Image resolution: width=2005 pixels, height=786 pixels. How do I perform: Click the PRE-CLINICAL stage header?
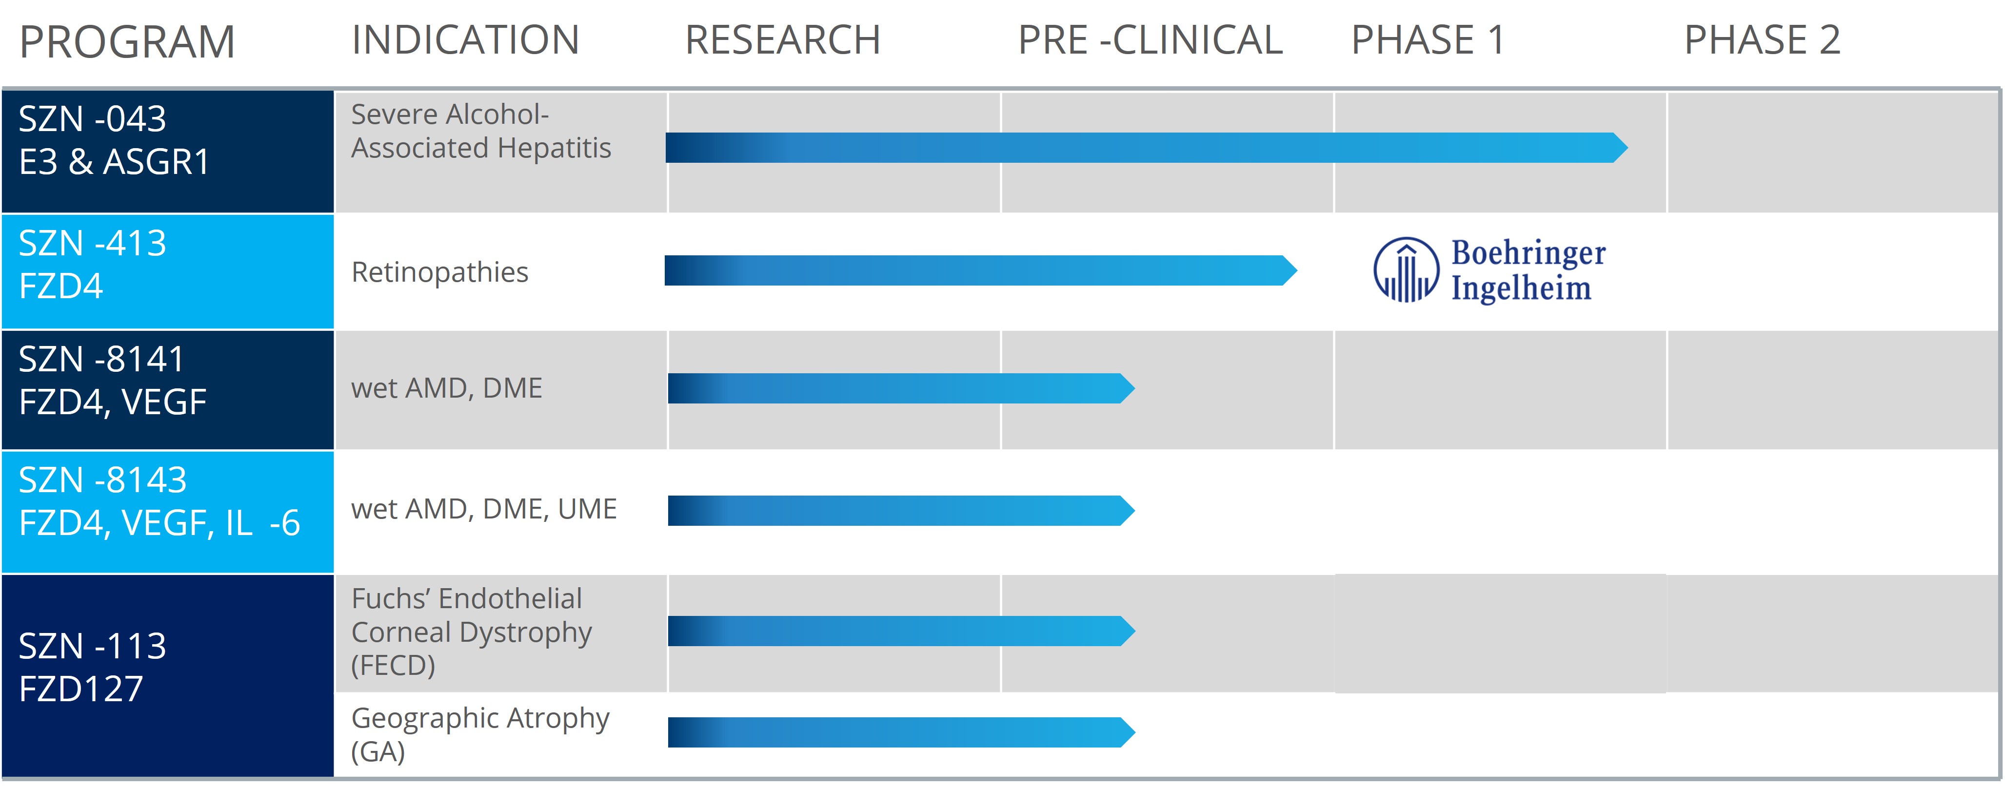[1150, 40]
